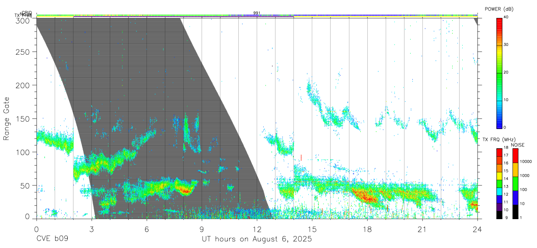Click the '24' hour tick on time axis
The width and height of the screenshot is (537, 248).
(477, 229)
